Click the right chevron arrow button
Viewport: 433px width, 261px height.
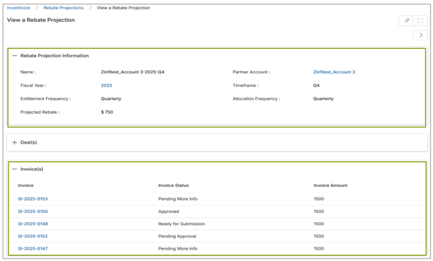tap(420, 36)
